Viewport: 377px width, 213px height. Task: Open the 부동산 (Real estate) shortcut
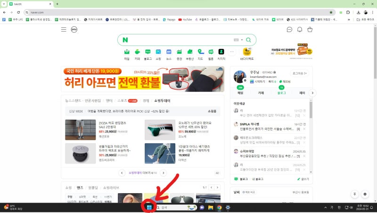190,54
